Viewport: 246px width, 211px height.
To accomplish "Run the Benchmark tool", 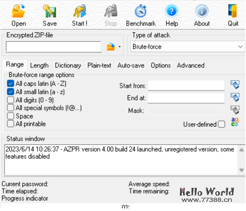I will [x=141, y=12].
